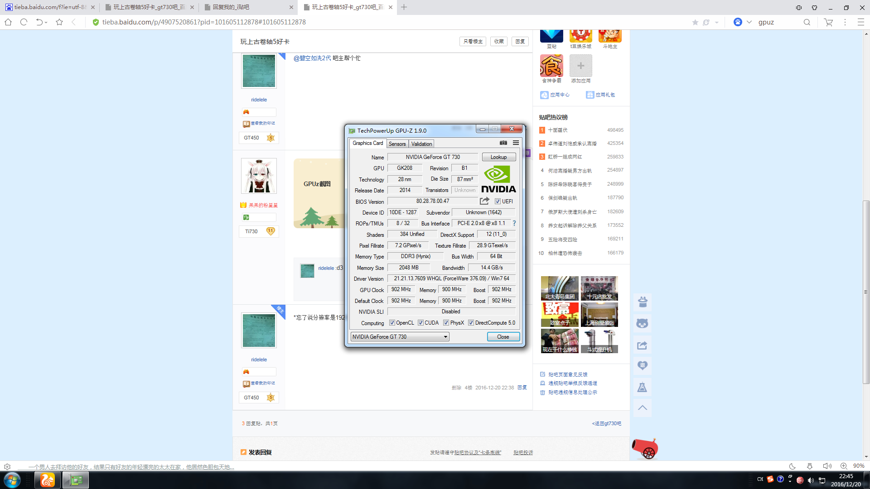Switch to the Sensors tab
The image size is (870, 489).
(x=397, y=144)
